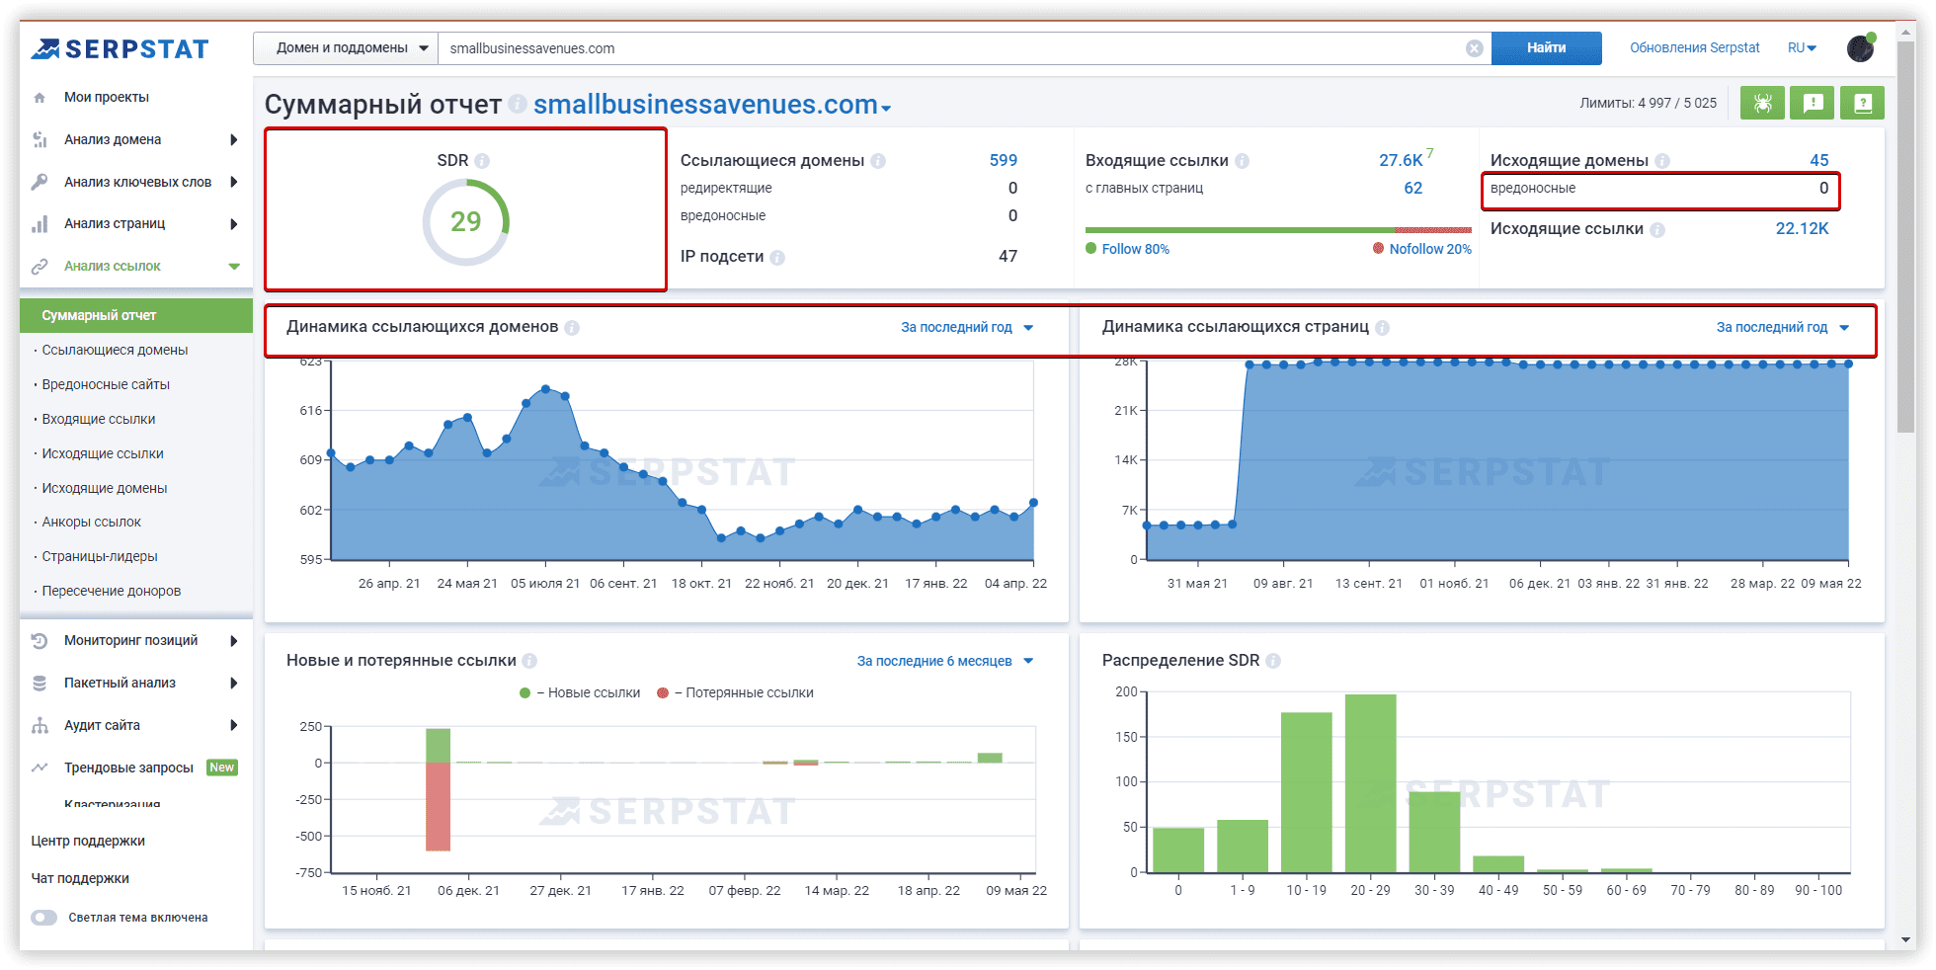The height and width of the screenshot is (970, 1936).
Task: Click the Nofollow 20% red bar segment
Action: 1433,230
